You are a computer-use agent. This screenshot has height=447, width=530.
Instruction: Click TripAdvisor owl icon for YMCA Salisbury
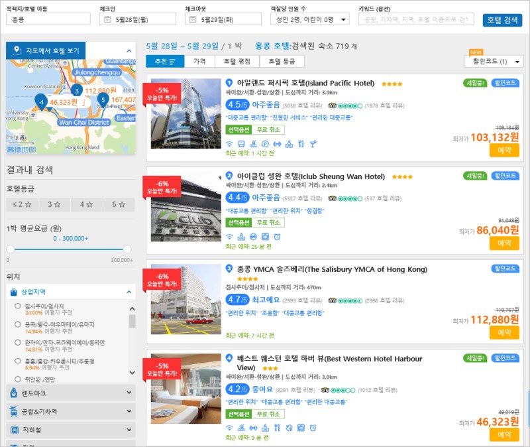click(x=333, y=300)
